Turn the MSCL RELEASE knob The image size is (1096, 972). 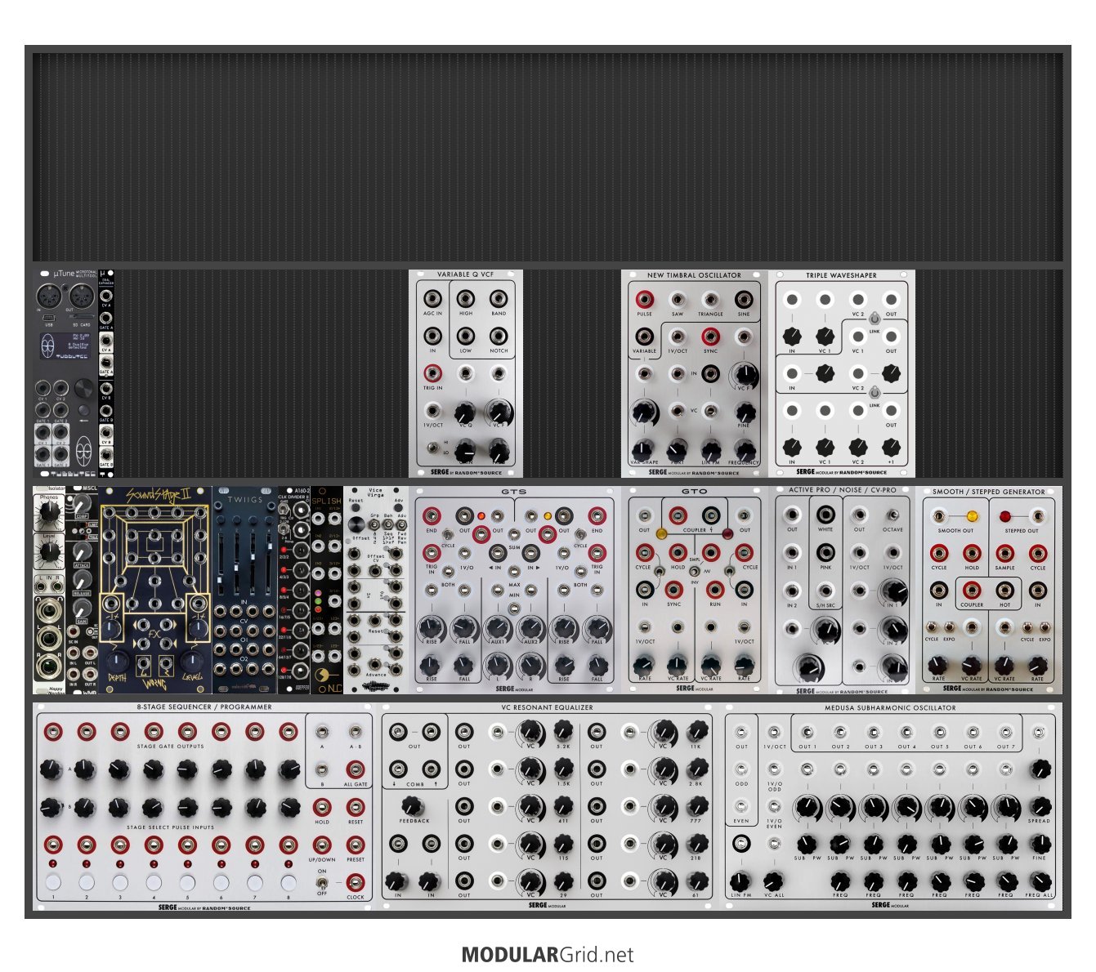(x=82, y=578)
